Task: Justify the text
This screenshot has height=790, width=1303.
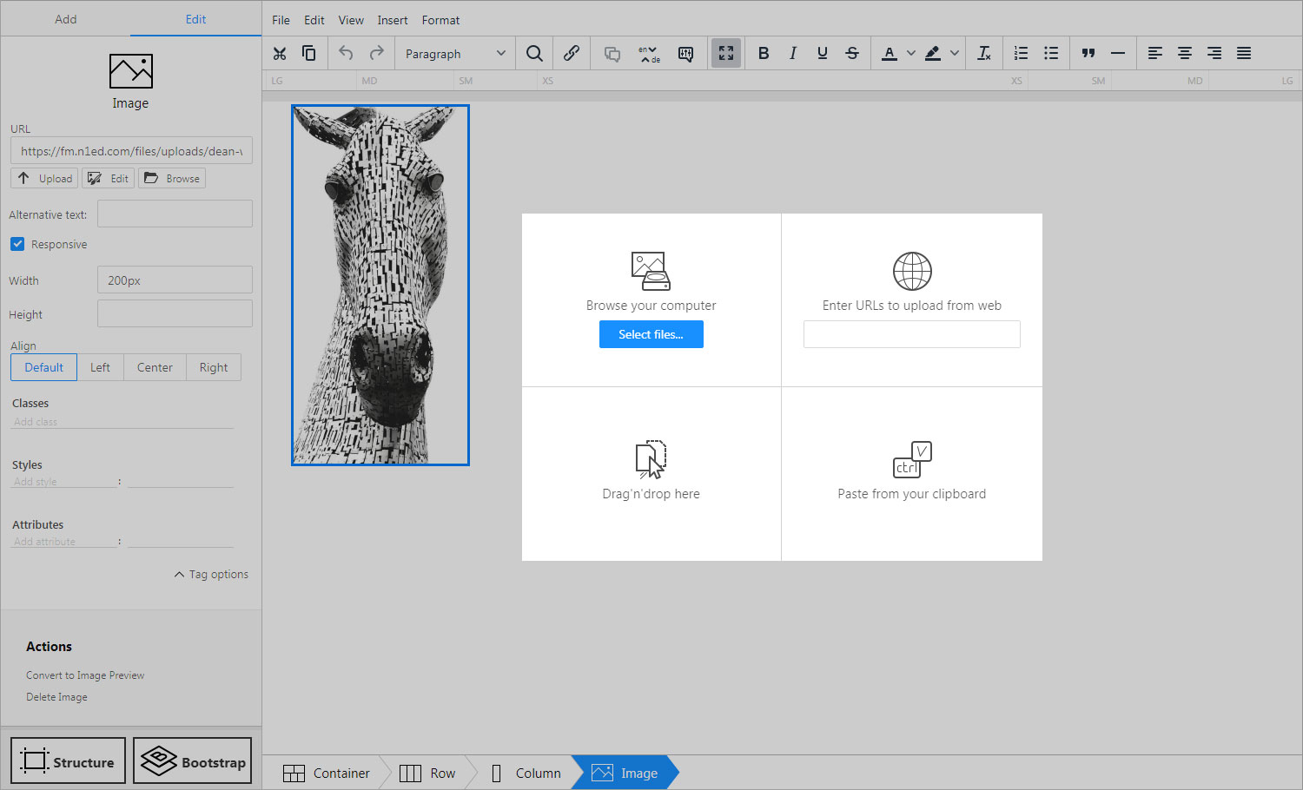Action: [x=1244, y=54]
